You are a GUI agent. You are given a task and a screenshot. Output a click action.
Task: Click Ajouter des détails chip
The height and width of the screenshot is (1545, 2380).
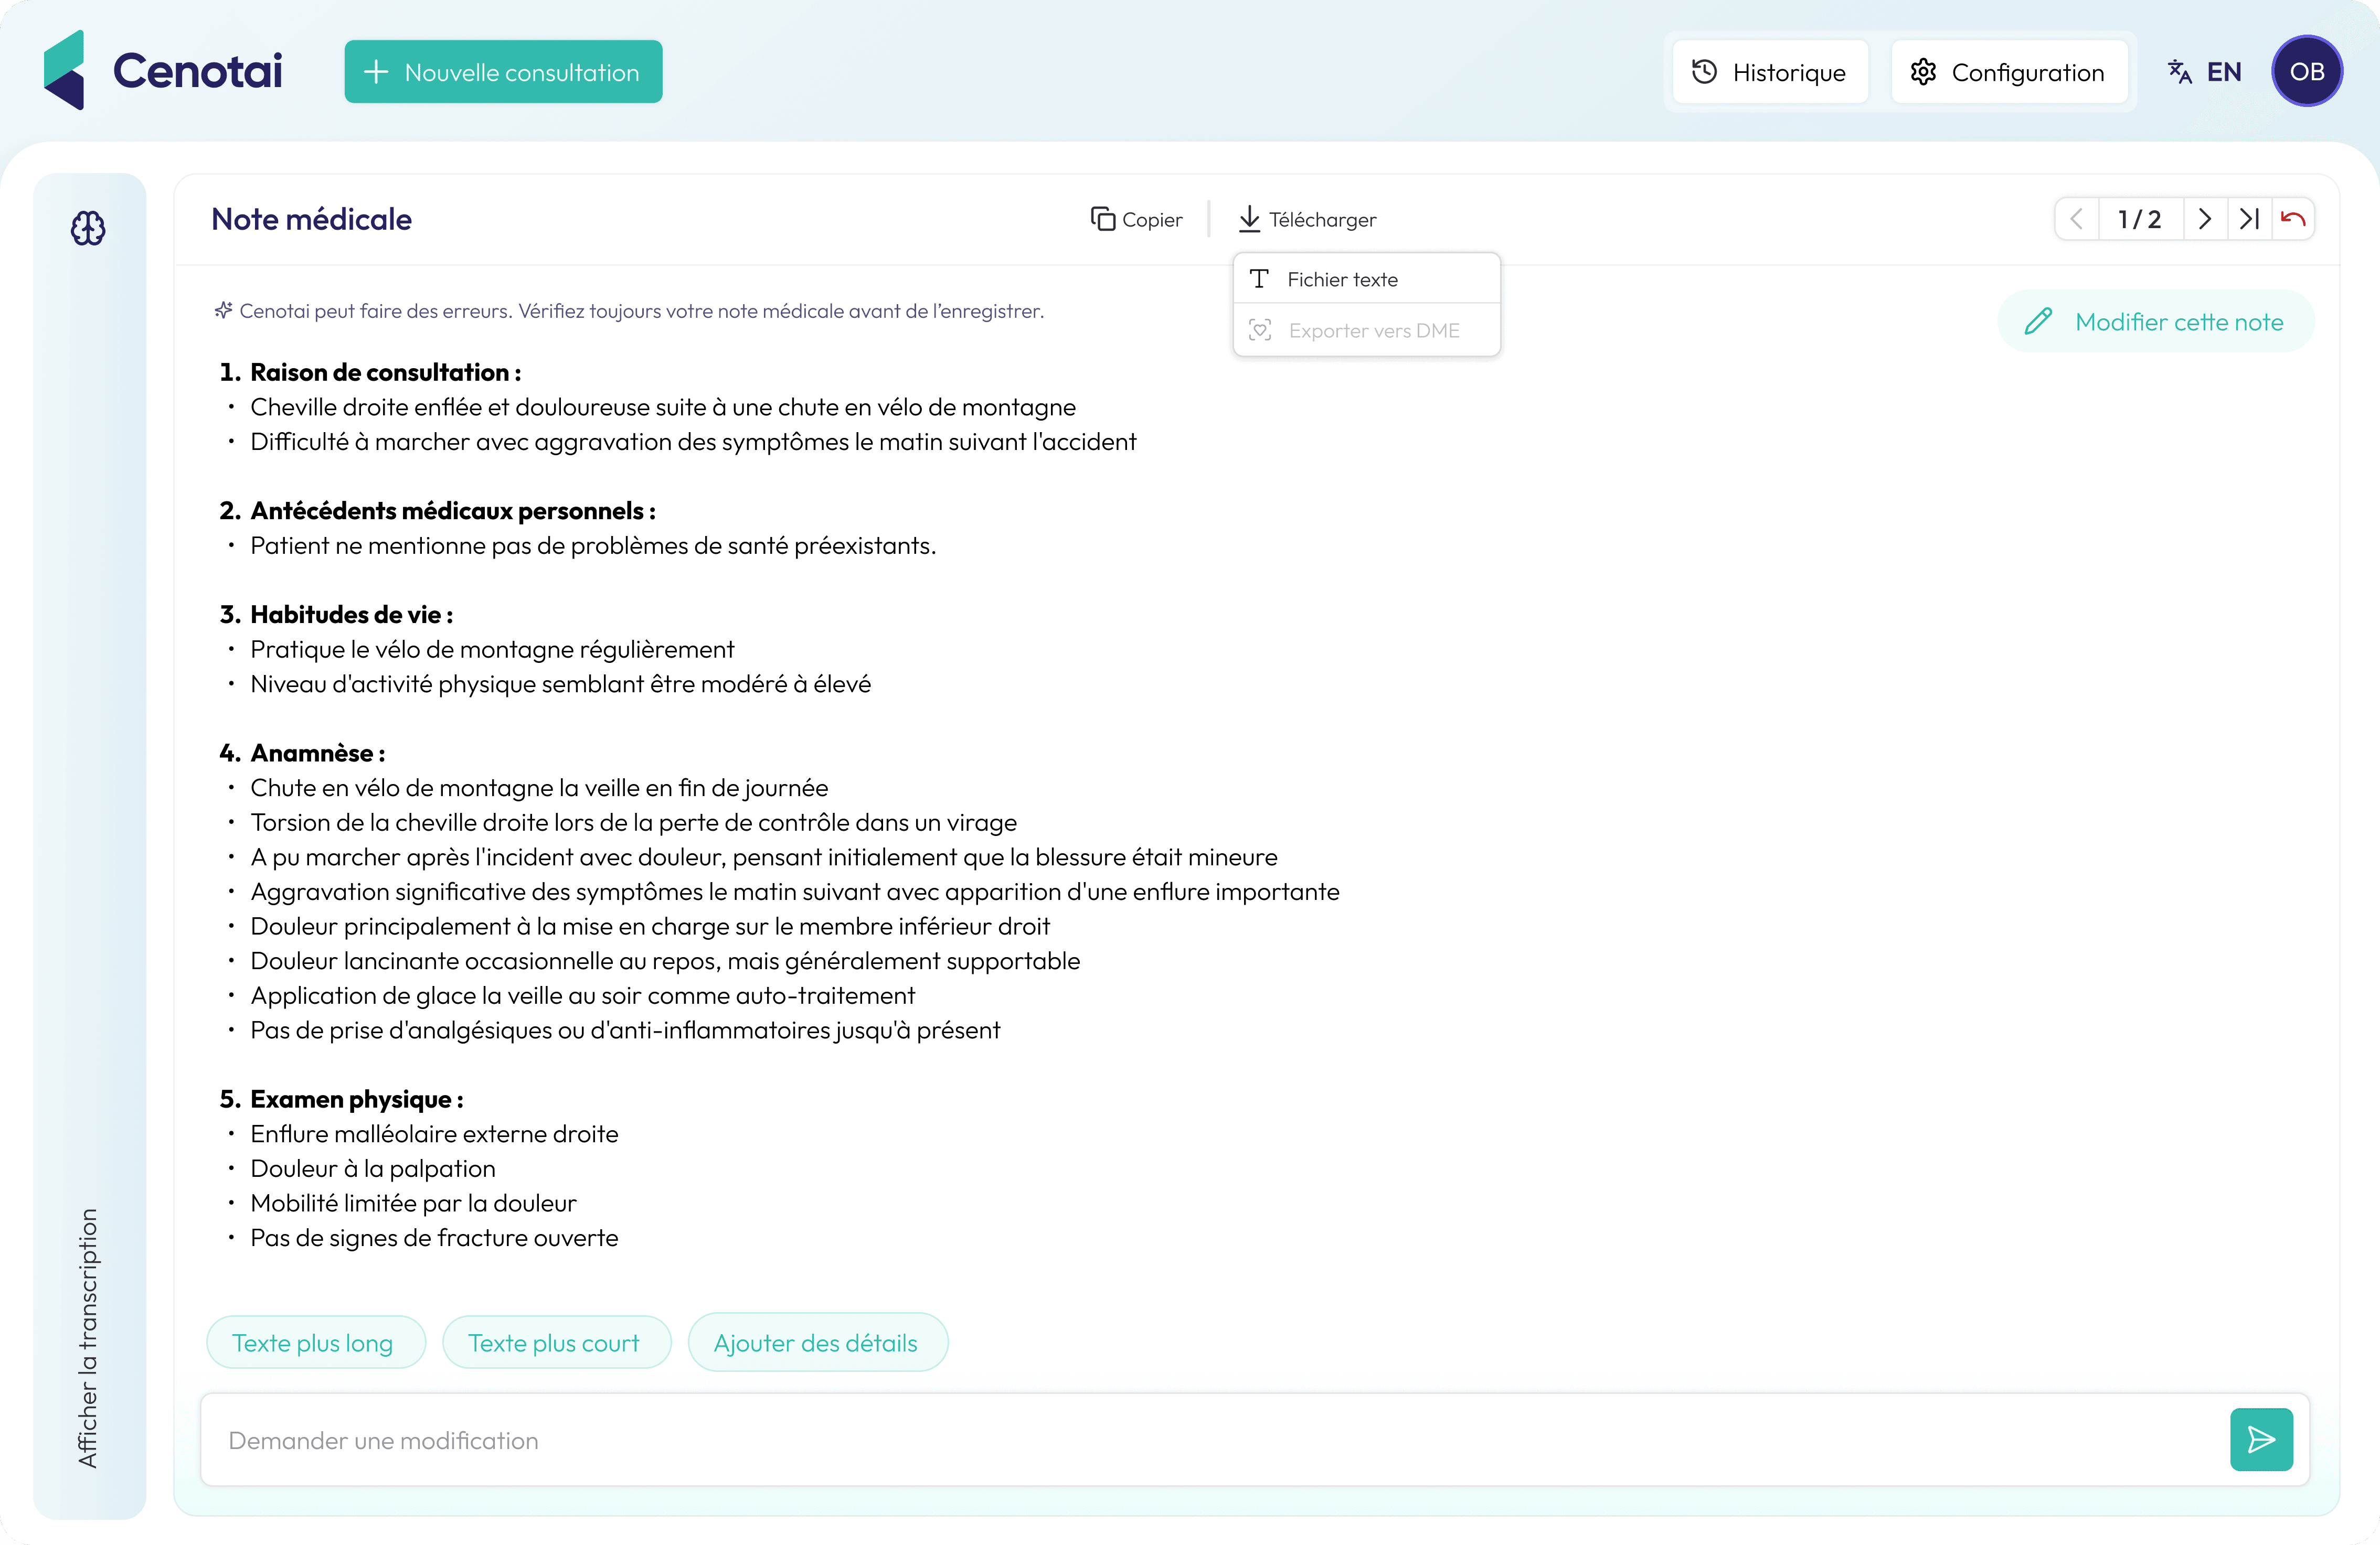(x=815, y=1343)
